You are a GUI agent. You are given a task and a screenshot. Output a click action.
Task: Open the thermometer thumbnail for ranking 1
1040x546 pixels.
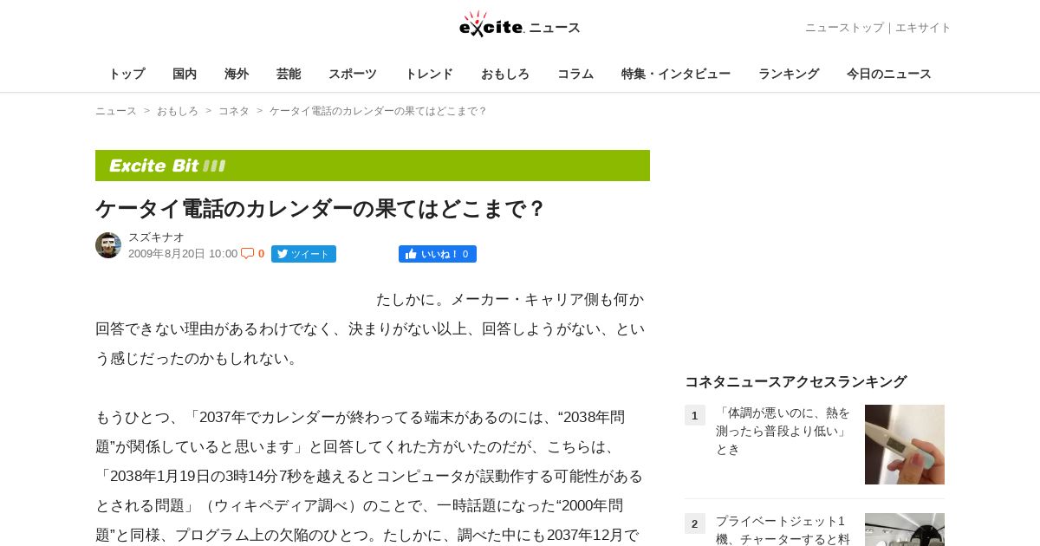tap(905, 445)
